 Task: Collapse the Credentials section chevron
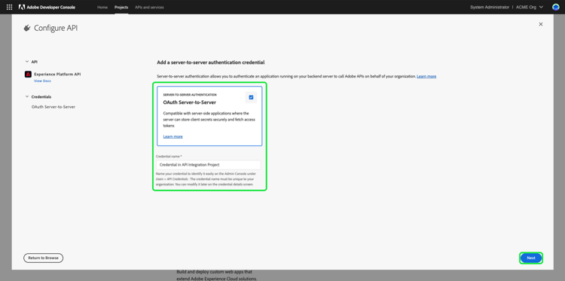(x=27, y=97)
